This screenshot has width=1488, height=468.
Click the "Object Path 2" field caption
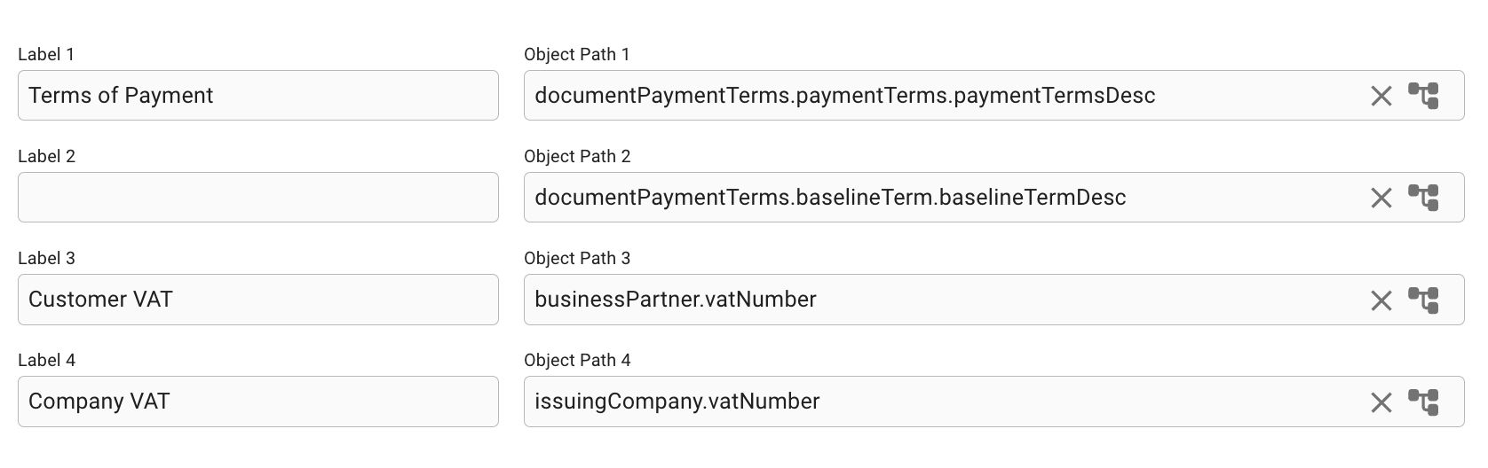(577, 156)
